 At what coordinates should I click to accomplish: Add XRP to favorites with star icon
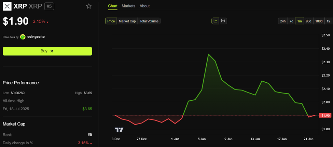(89, 6)
